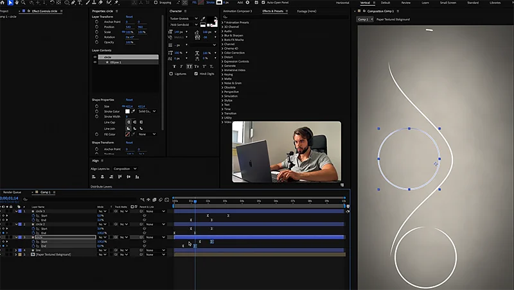The width and height of the screenshot is (514, 290).
Task: Select the Clone Stamp tool
Action: 94,3
